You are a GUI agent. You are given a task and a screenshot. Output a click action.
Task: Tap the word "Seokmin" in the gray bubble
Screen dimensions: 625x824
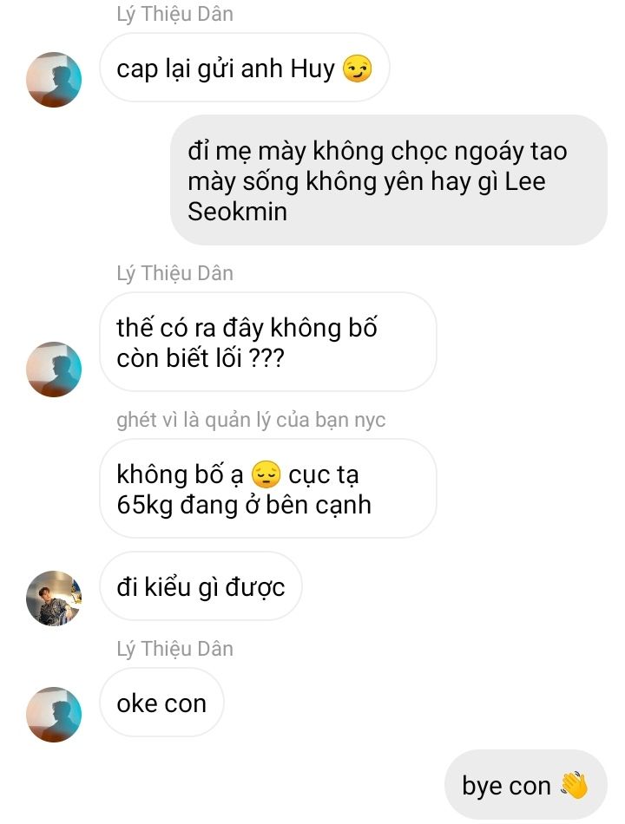pos(237,212)
